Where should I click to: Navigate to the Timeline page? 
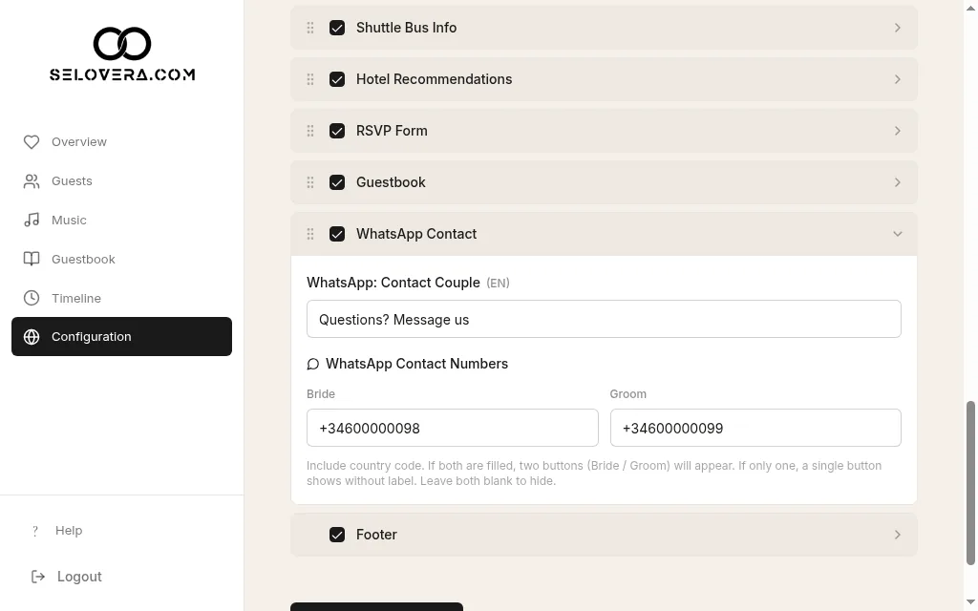(121, 298)
